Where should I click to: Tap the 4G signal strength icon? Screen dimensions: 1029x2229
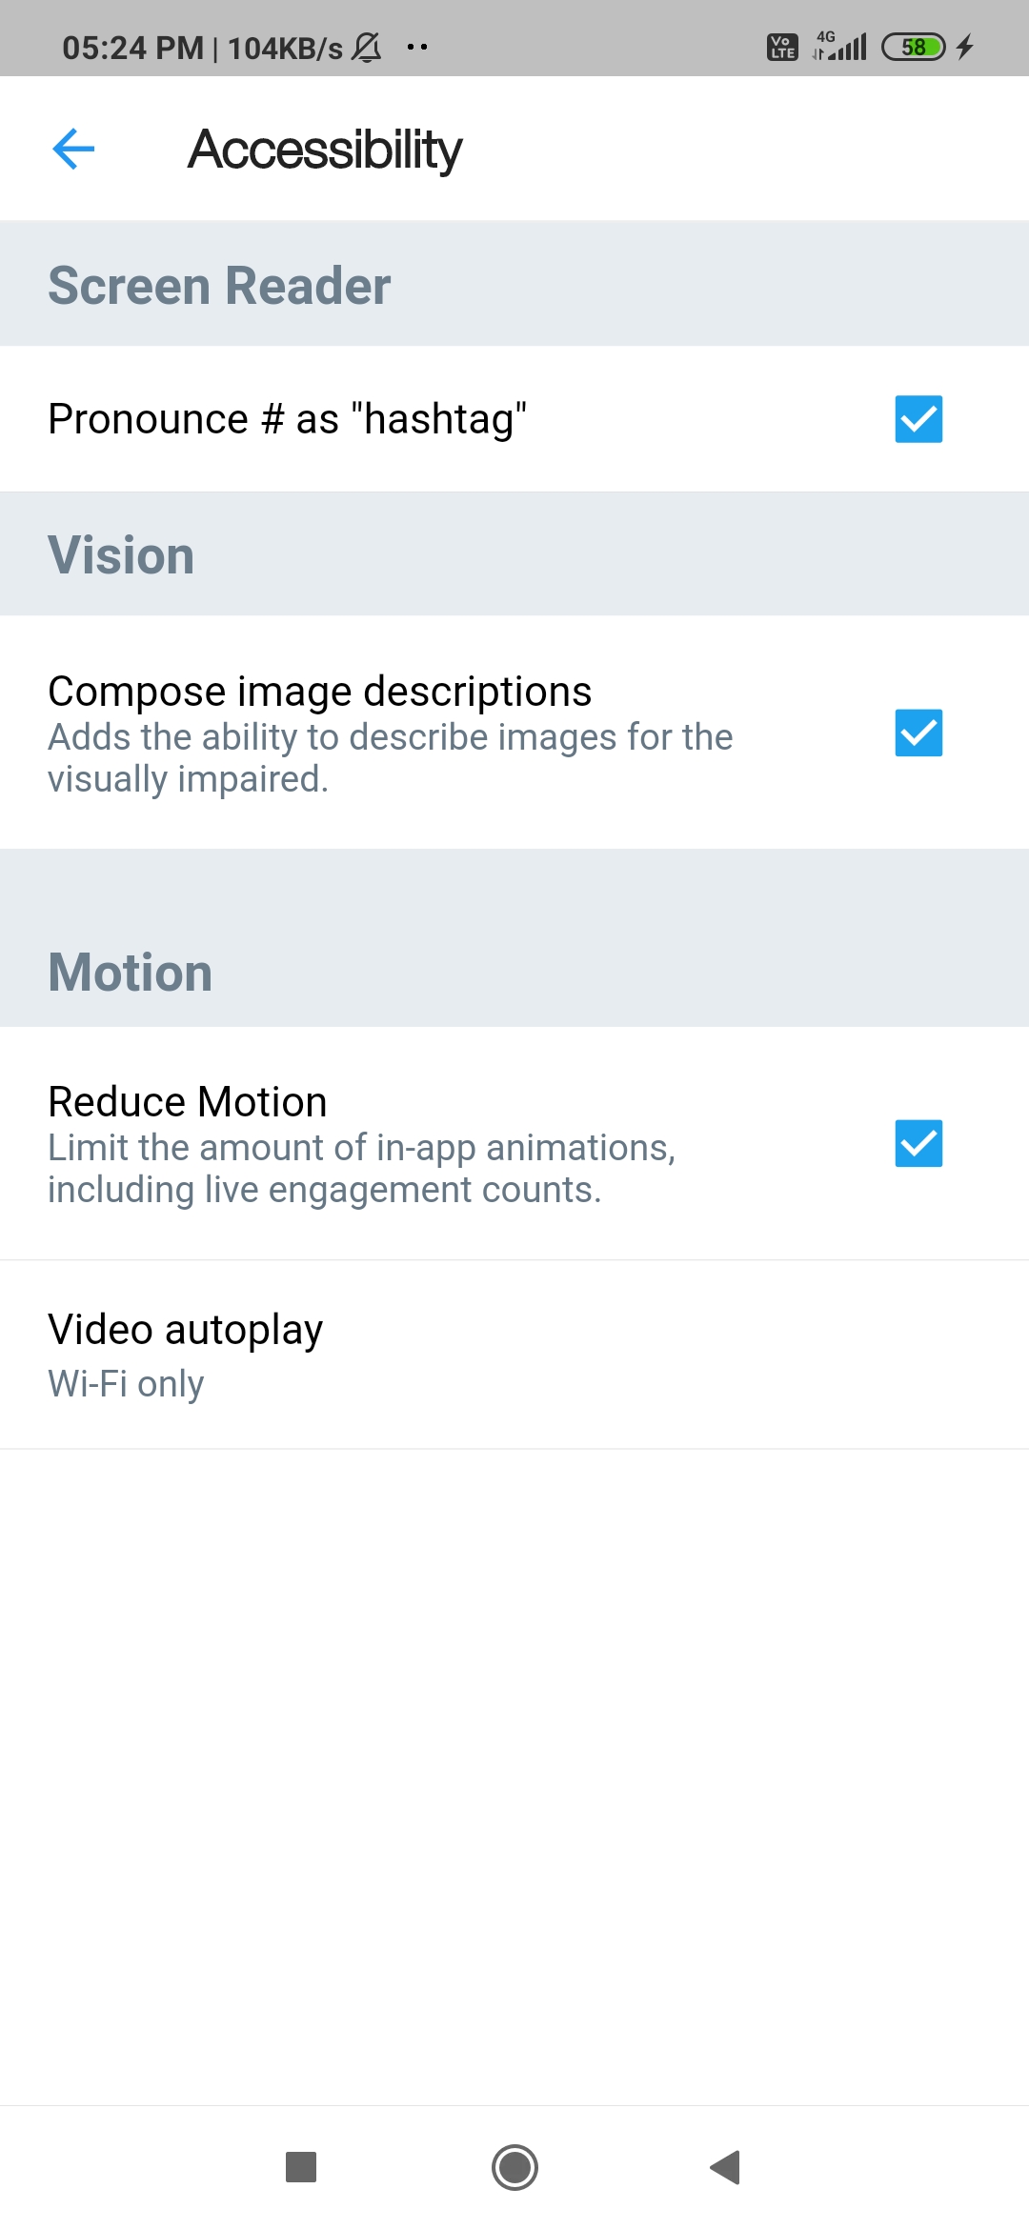(x=839, y=46)
